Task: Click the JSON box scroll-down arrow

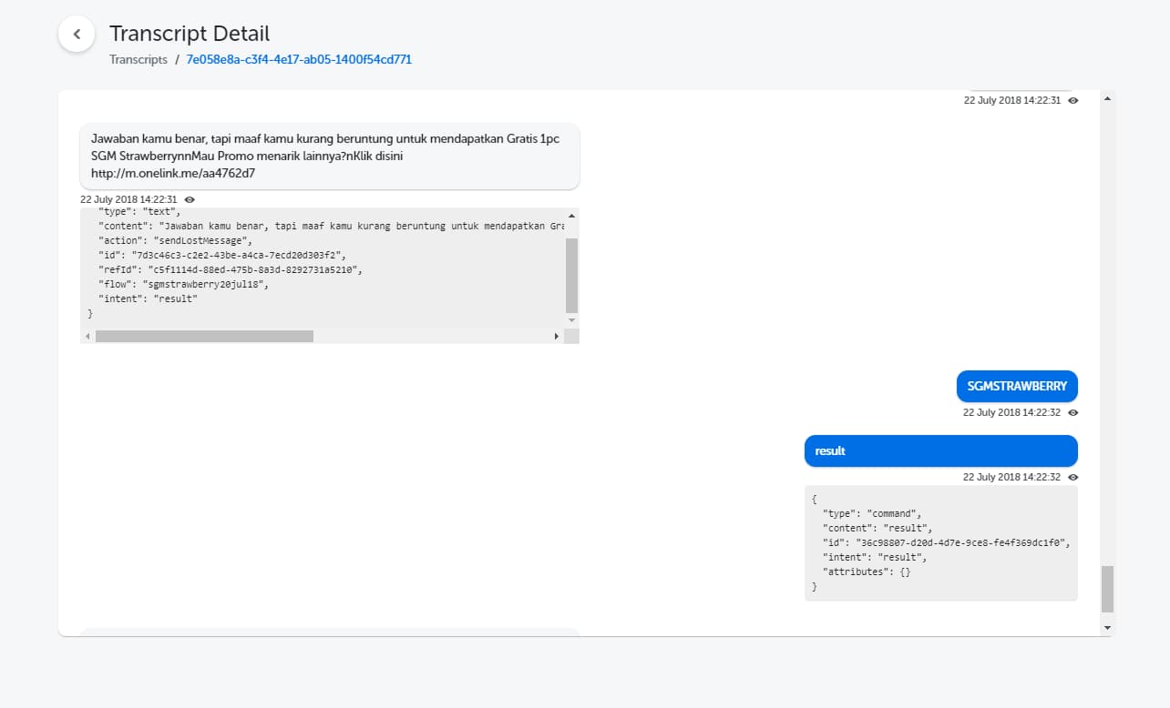Action: coord(571,320)
